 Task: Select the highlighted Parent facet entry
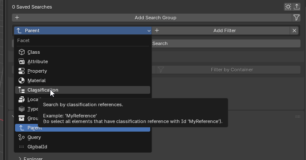click(x=83, y=128)
